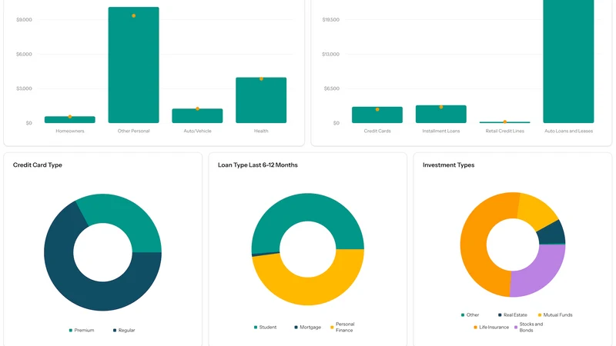Click the Auto/Vehicle axis label
The height and width of the screenshot is (346, 616).
197,131
